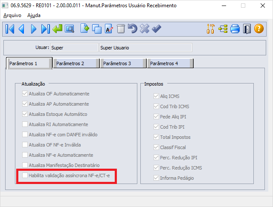The height and width of the screenshot is (207, 273).
Task: Toggle Cod Trib ICMS checkbox
Action: [156, 106]
